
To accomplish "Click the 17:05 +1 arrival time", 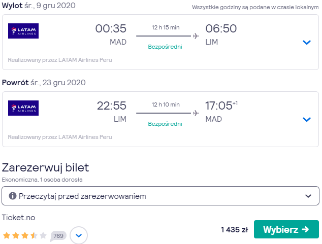I will click(221, 106).
